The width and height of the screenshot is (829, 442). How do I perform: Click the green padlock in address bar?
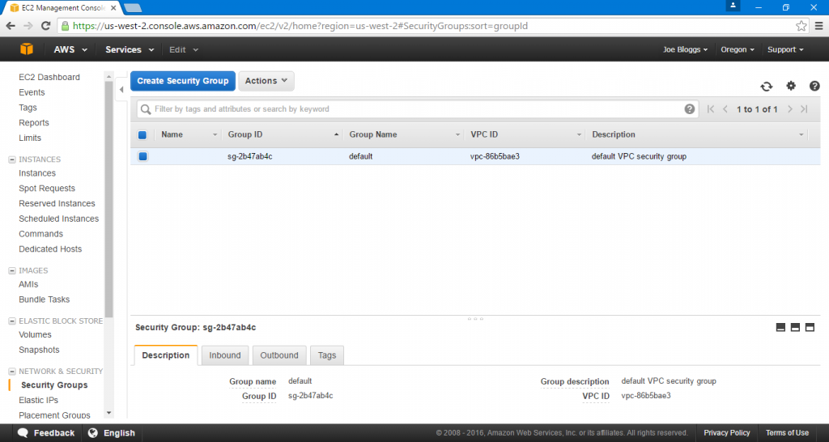65,26
